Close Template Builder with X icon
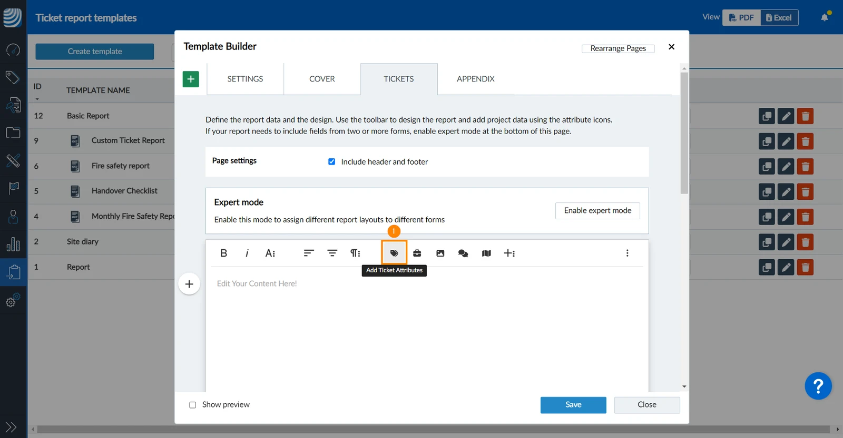 671,47
